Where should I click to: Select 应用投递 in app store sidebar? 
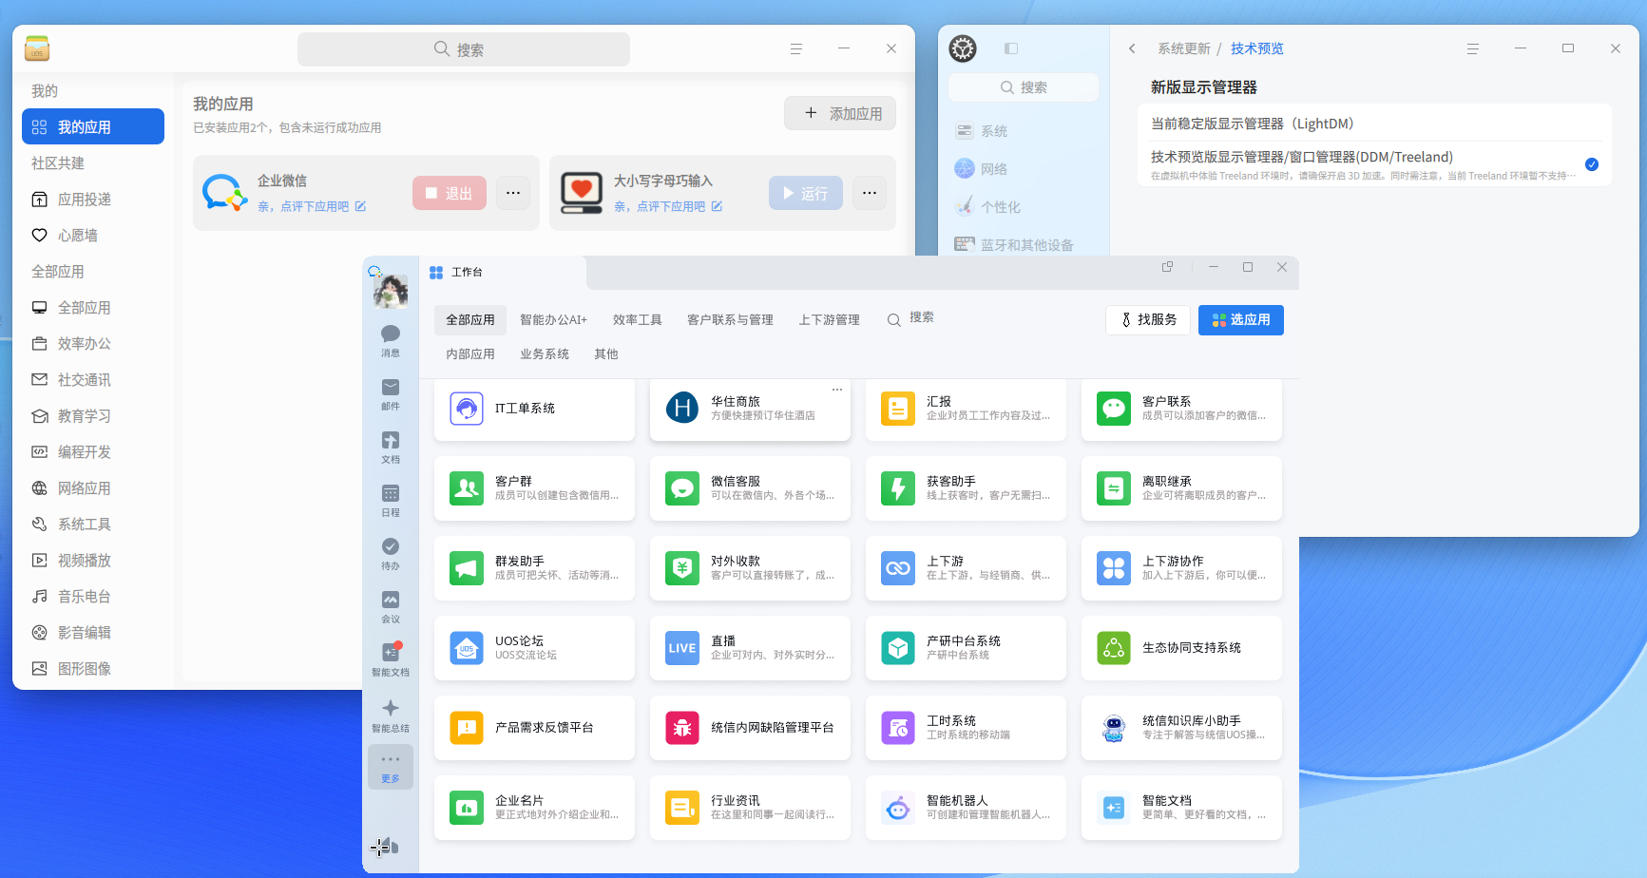pos(93,200)
